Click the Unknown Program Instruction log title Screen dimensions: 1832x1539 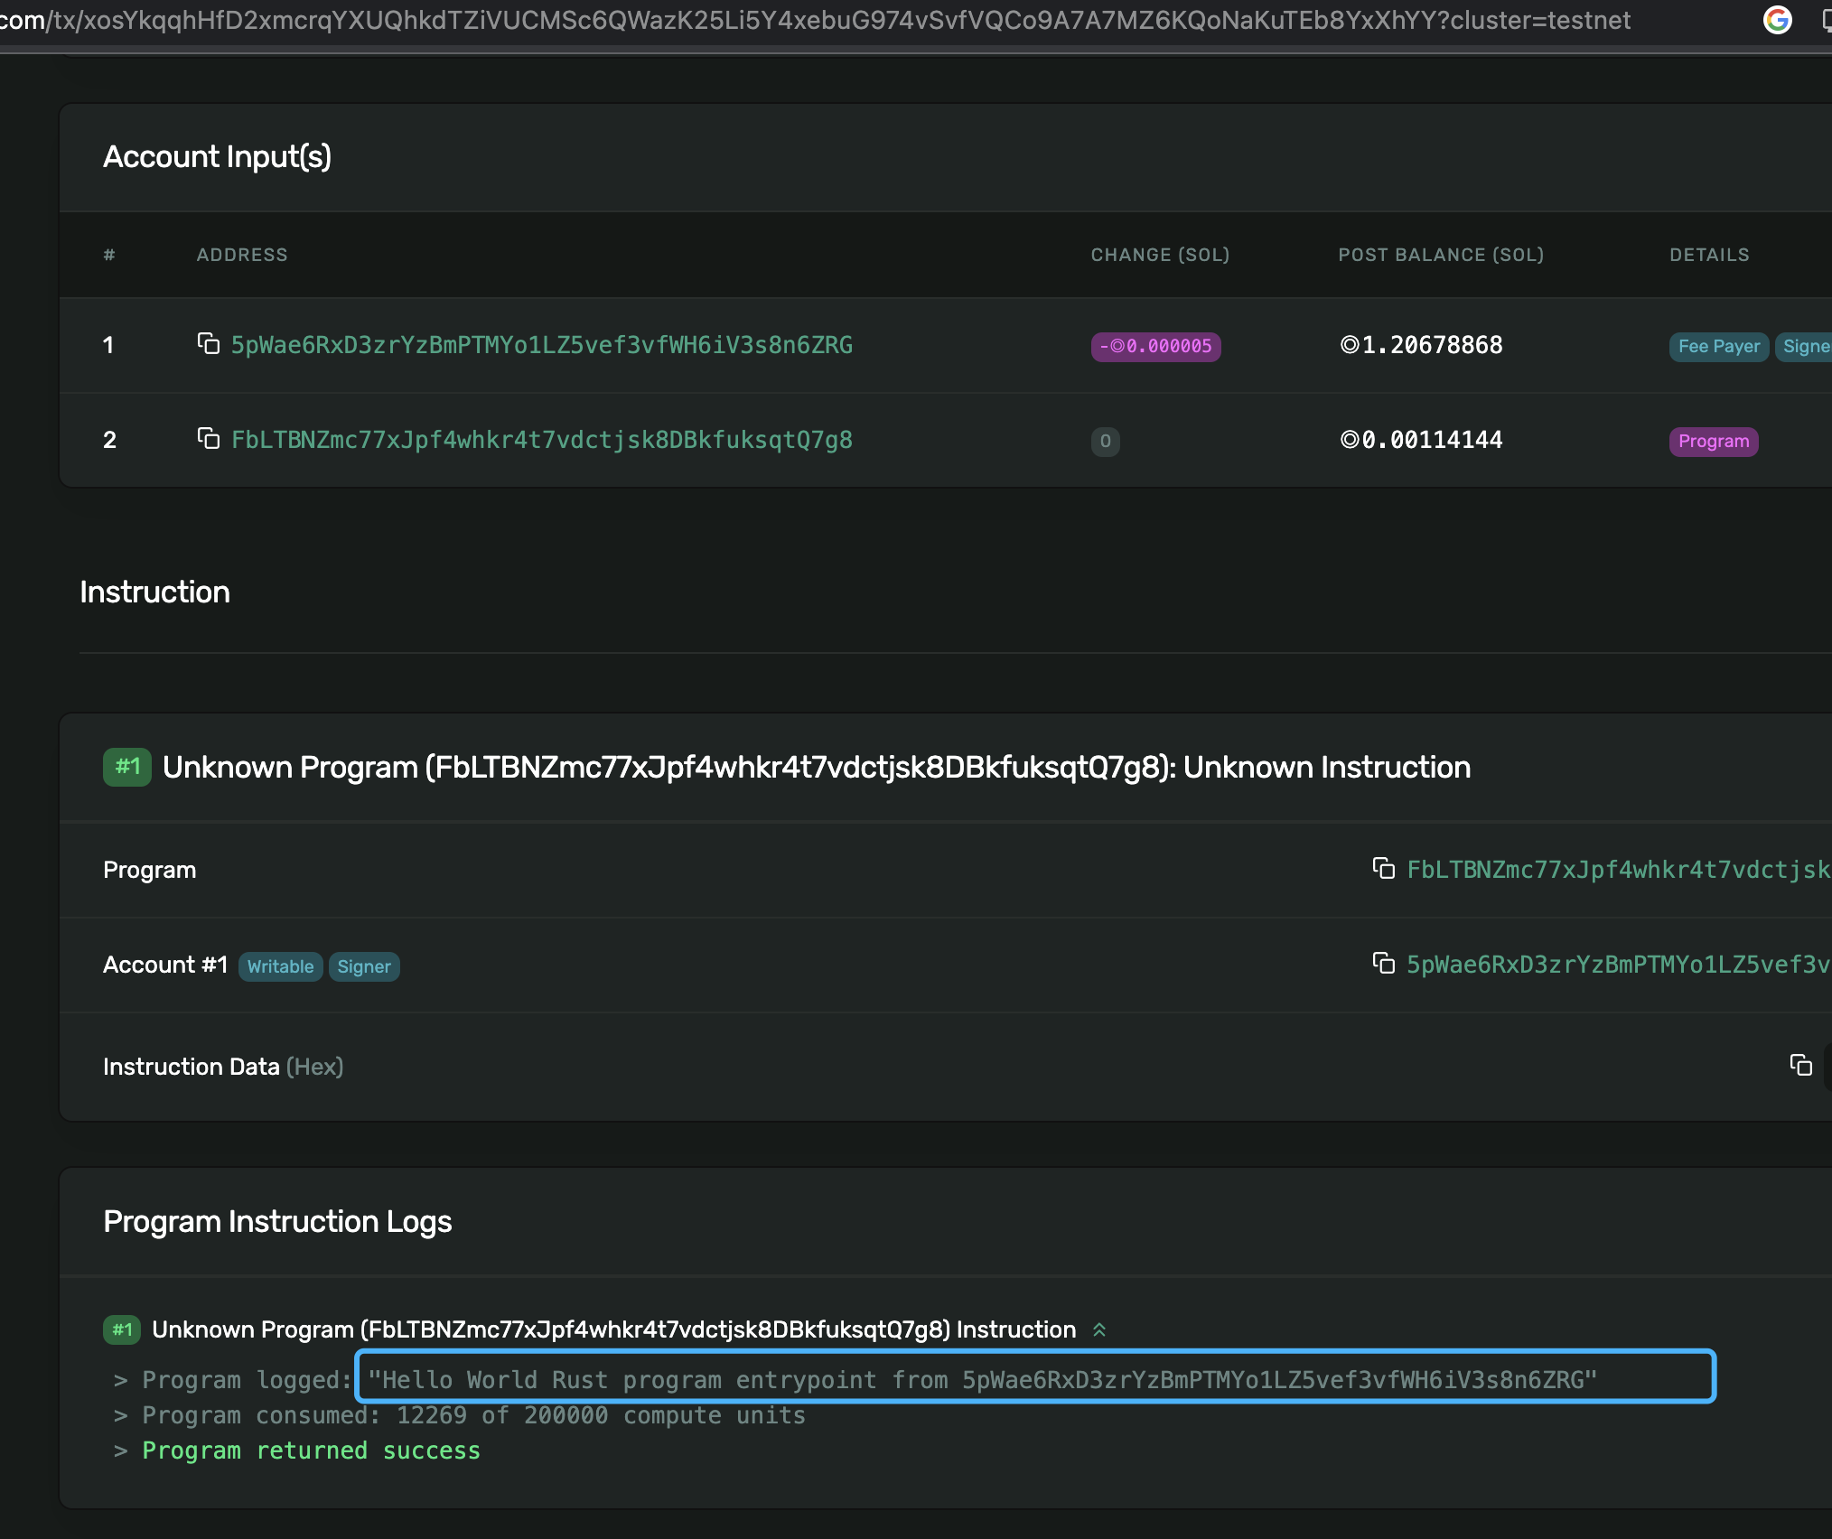click(613, 1329)
